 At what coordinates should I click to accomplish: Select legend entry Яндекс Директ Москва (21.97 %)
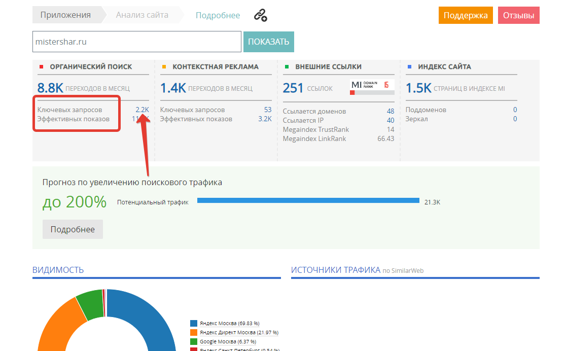coord(239,332)
